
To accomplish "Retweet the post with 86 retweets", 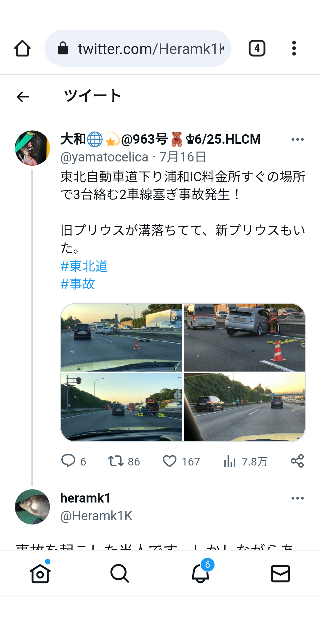I will [116, 461].
